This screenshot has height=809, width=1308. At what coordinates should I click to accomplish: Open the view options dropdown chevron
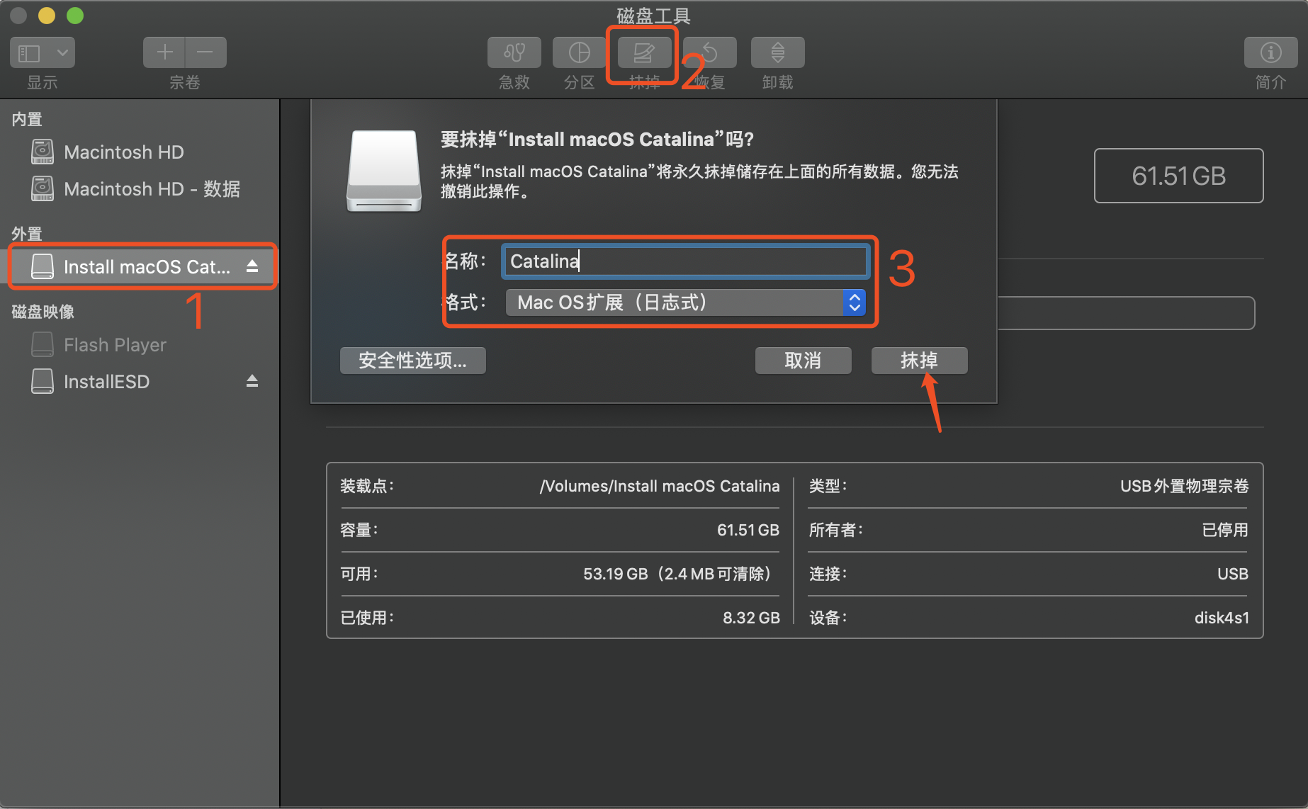pyautogui.click(x=62, y=52)
